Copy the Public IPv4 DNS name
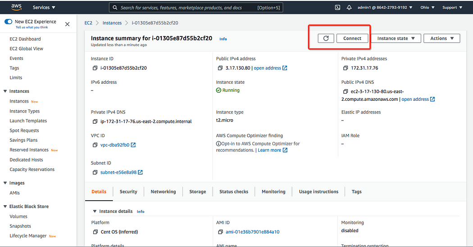This screenshot has width=473, height=247. coord(346,91)
